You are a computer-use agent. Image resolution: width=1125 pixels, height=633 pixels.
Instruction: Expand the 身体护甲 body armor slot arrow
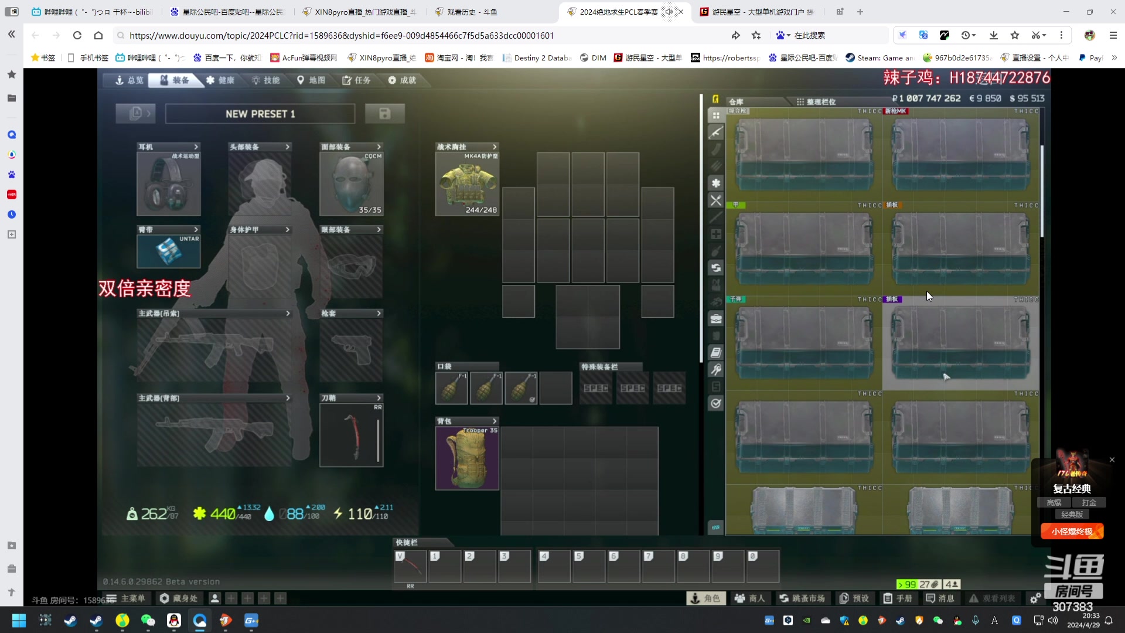pos(287,230)
